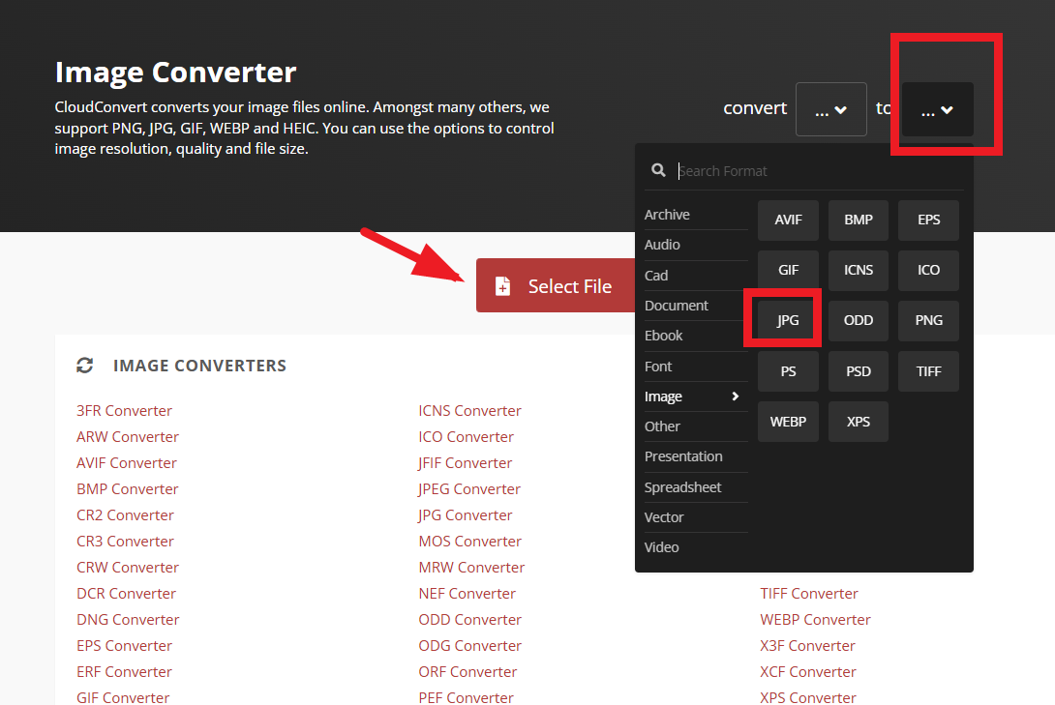
Task: Open MRW Converter link
Action: [x=471, y=568]
